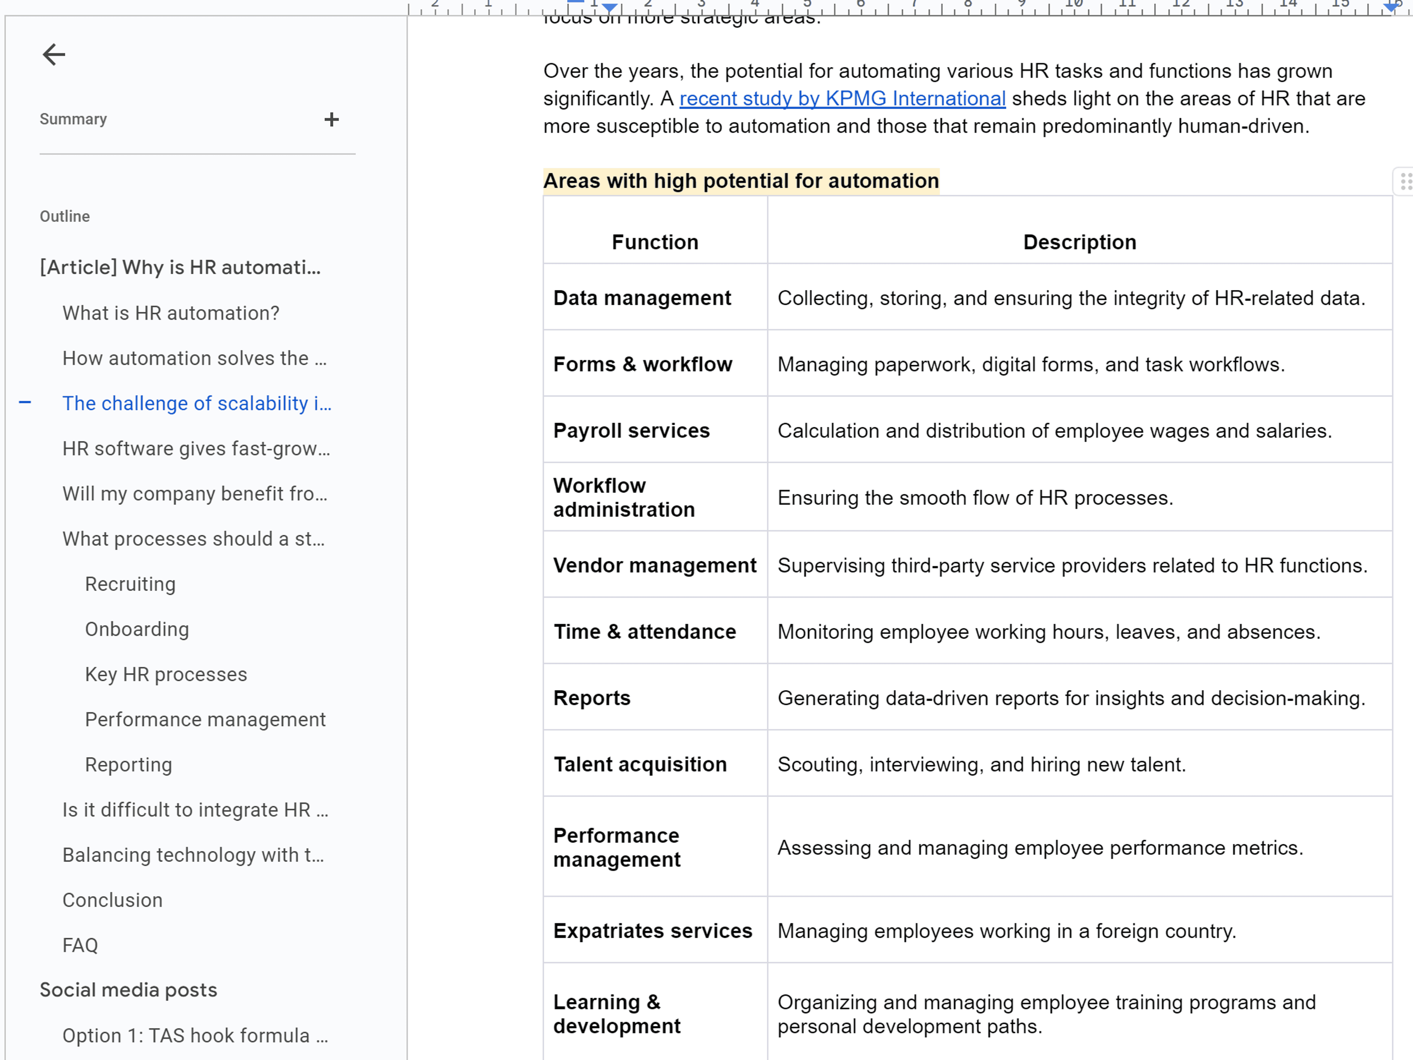Open the table options drag handle
Viewport: 1413px width, 1060px height.
click(x=1405, y=181)
